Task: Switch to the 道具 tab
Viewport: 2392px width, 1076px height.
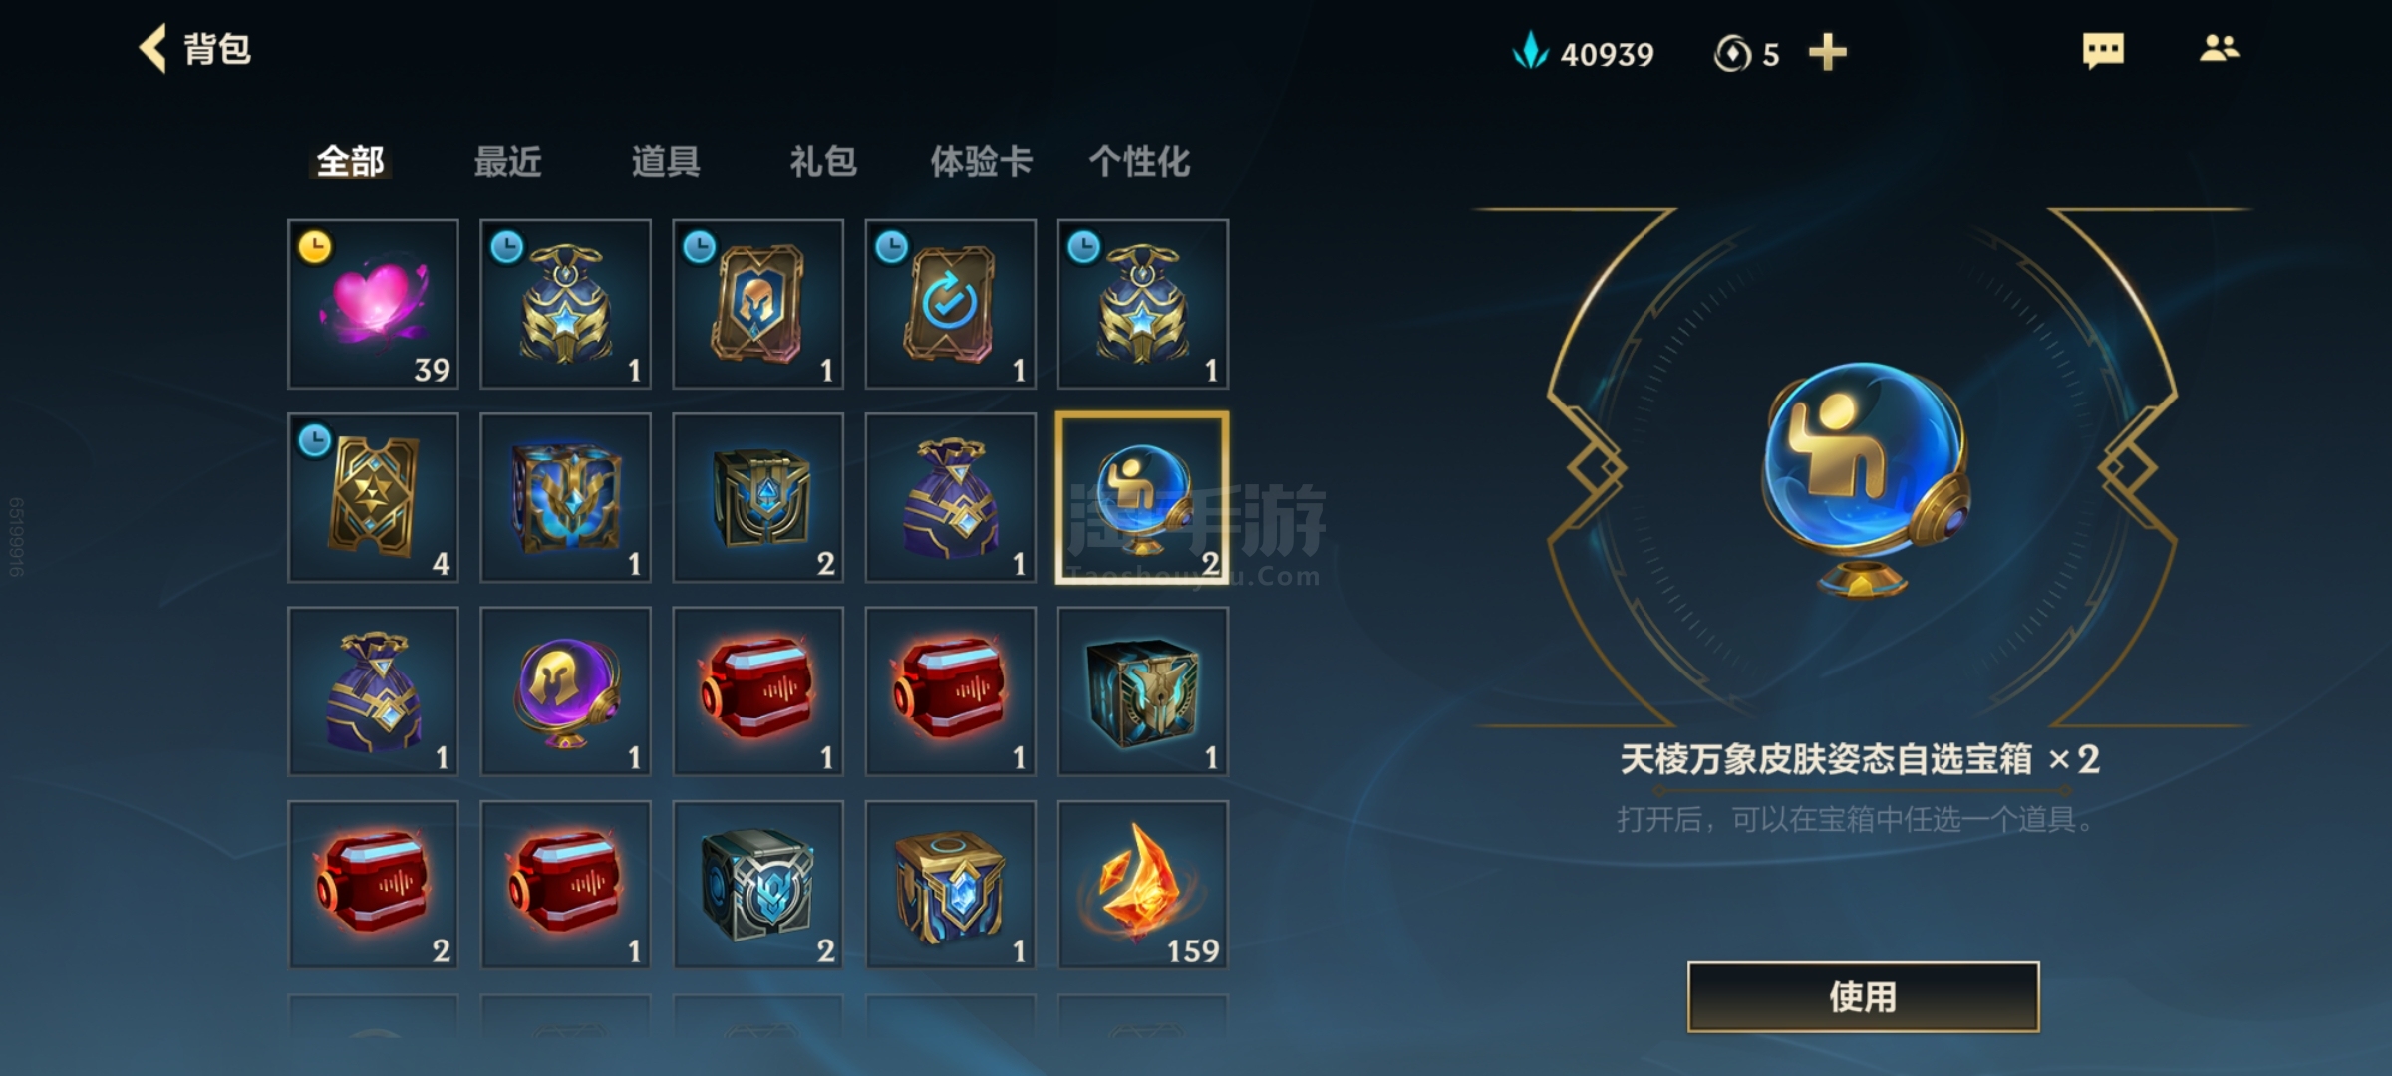Action: [665, 161]
